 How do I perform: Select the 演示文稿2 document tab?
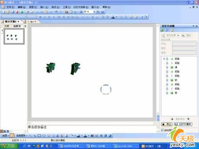pos(11,21)
